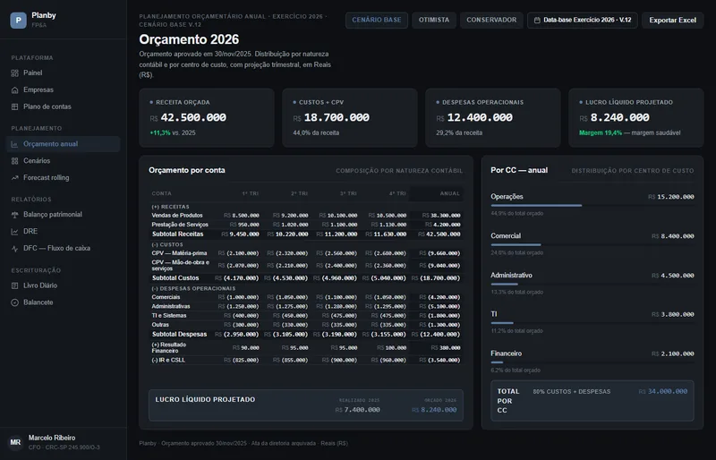Click CPV — Matéria-prima row label
This screenshot has width=716, height=460.
point(179,253)
